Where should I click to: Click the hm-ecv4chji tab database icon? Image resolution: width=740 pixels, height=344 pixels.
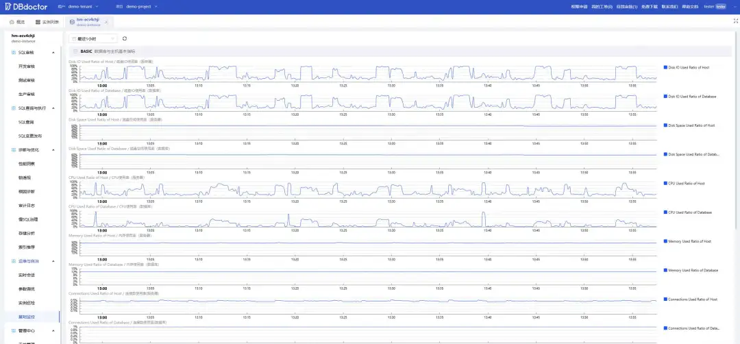[x=72, y=22]
